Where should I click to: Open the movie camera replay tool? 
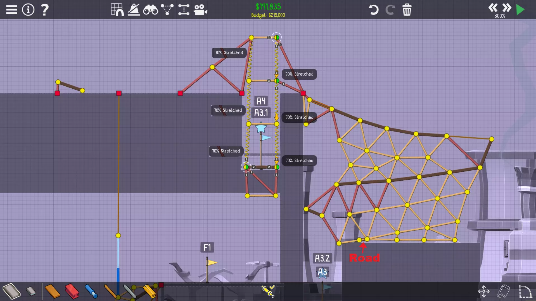click(200, 10)
